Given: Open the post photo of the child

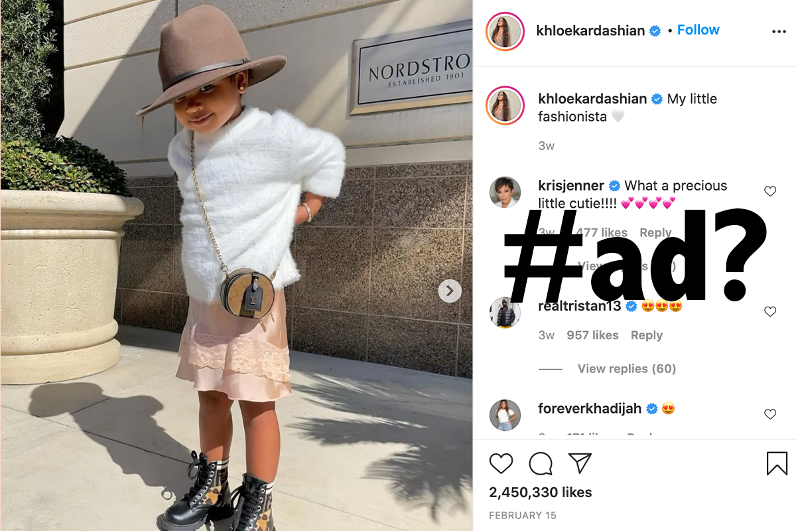Looking at the screenshot, I should pos(237,265).
